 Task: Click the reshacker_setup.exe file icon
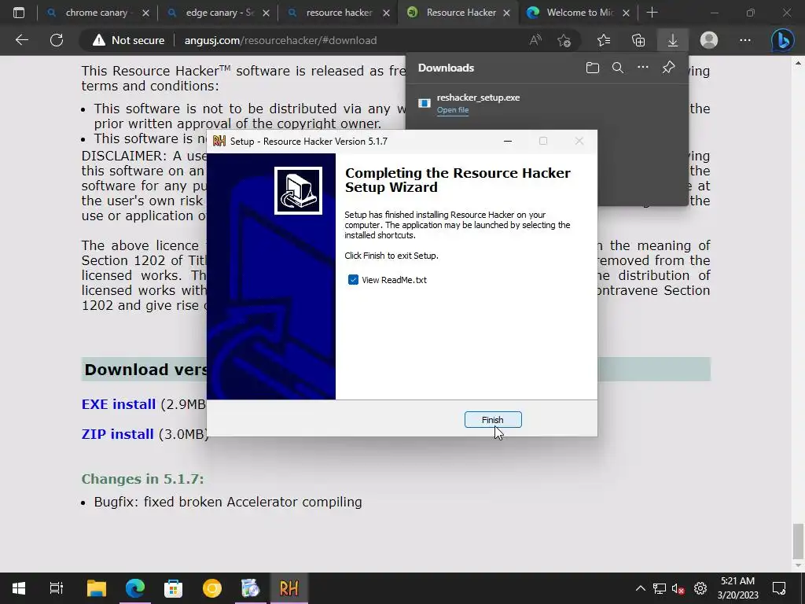[424, 103]
